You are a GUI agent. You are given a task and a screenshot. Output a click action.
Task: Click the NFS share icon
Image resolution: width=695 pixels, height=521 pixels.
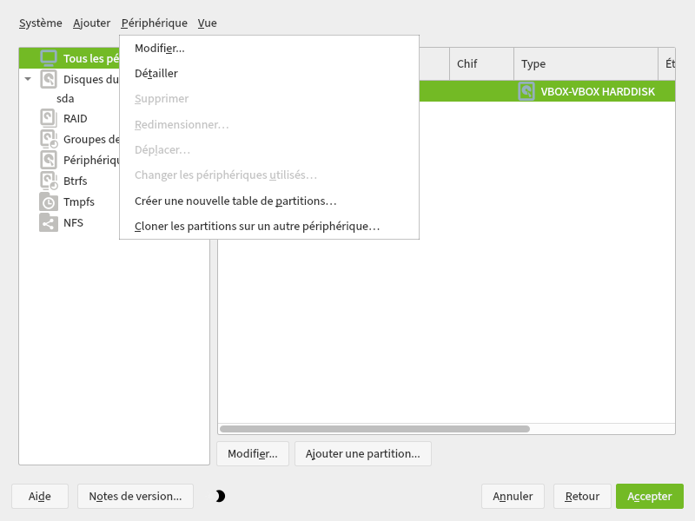point(49,222)
